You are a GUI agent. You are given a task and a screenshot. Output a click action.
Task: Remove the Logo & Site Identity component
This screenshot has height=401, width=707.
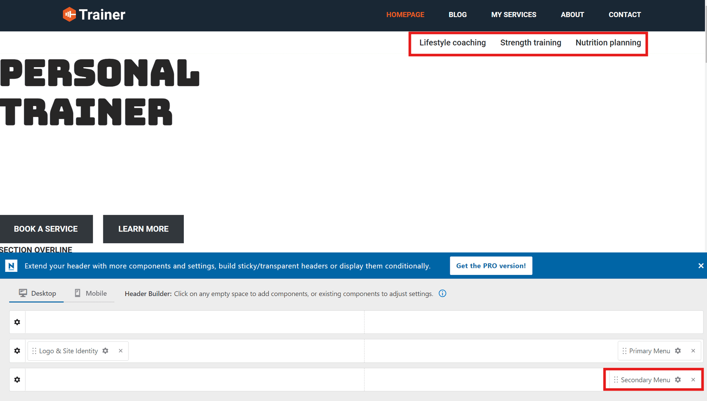[121, 351]
